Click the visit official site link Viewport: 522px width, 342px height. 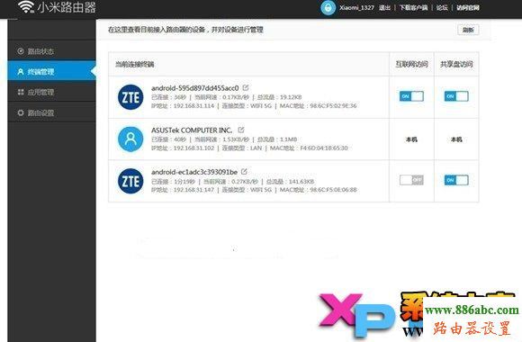tap(468, 8)
